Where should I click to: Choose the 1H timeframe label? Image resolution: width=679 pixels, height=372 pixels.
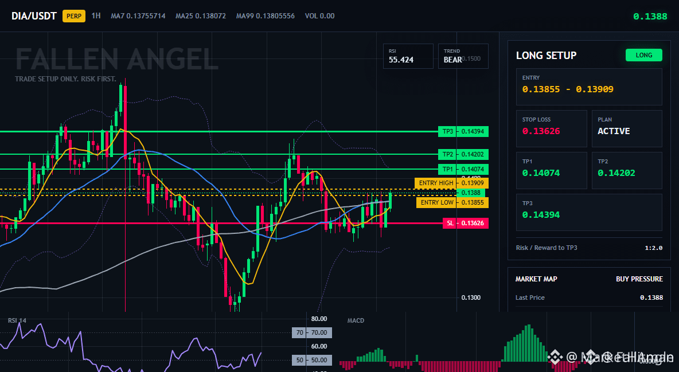click(x=96, y=15)
